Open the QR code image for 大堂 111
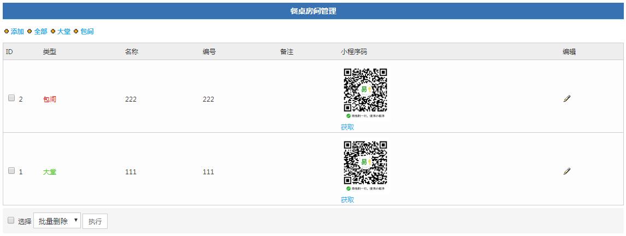Screen dimensions: 626x236 365,166
